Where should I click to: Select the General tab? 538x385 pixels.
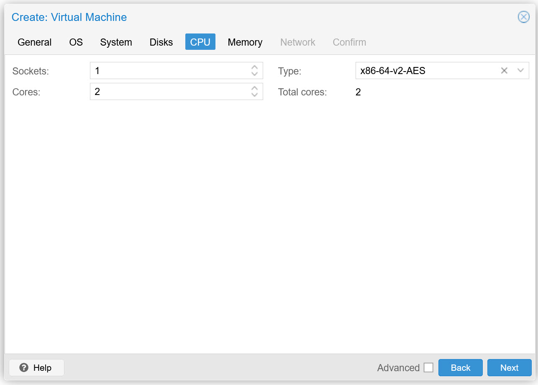click(x=34, y=42)
